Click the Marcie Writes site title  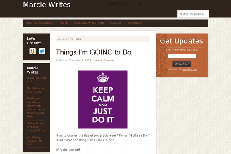pyautogui.click(x=47, y=5)
